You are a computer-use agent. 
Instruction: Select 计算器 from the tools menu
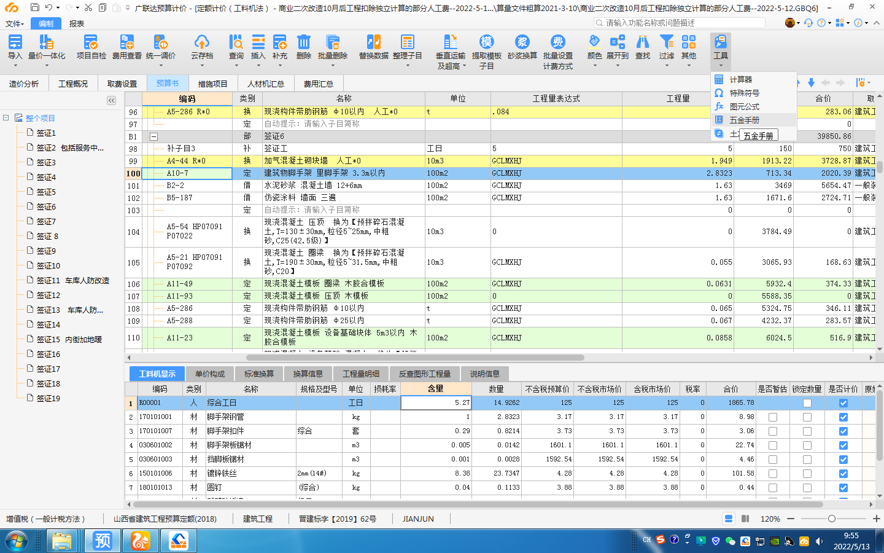click(754, 79)
